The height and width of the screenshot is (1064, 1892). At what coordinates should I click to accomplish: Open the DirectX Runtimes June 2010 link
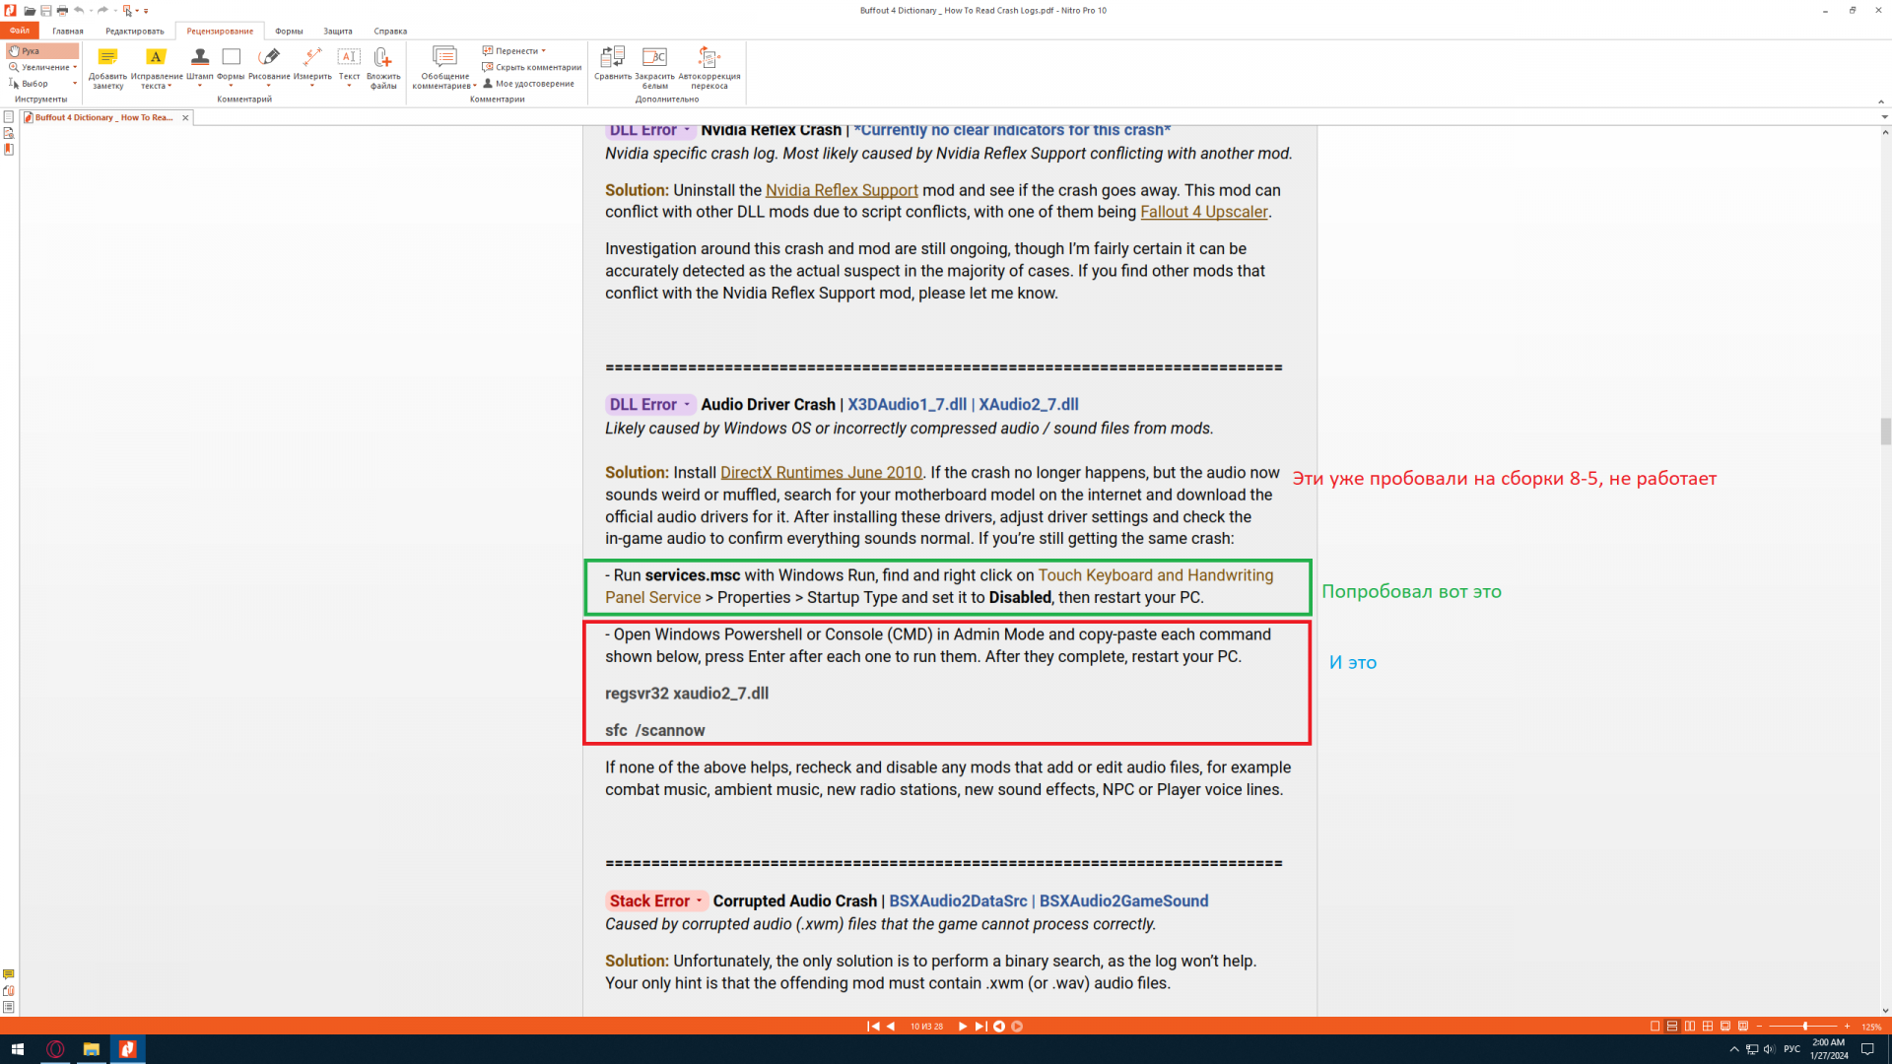point(821,473)
